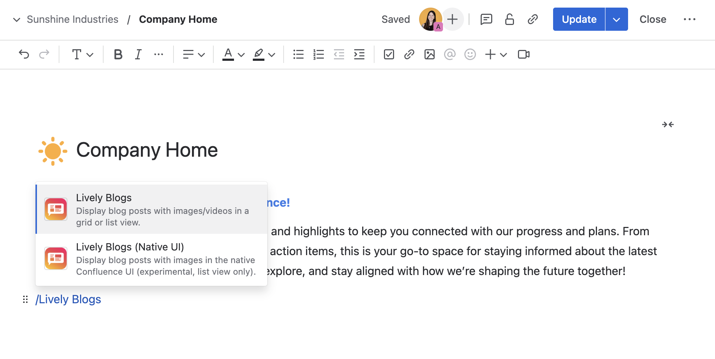Record a Loom video from the toolbar
This screenshot has width=715, height=359.
point(524,54)
